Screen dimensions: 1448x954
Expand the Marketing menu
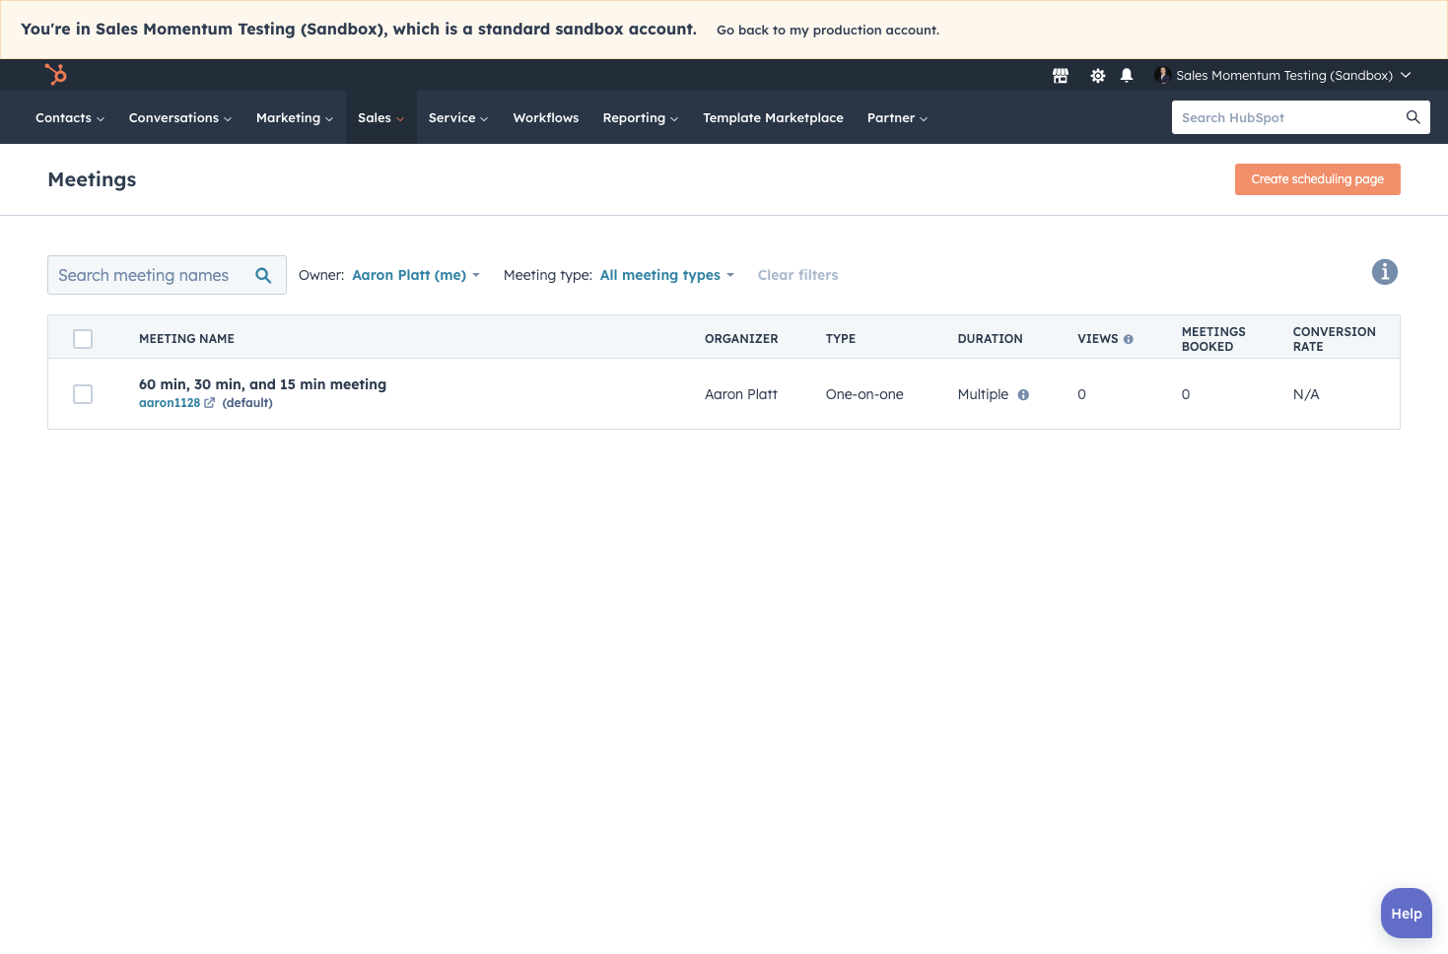pyautogui.click(x=295, y=117)
